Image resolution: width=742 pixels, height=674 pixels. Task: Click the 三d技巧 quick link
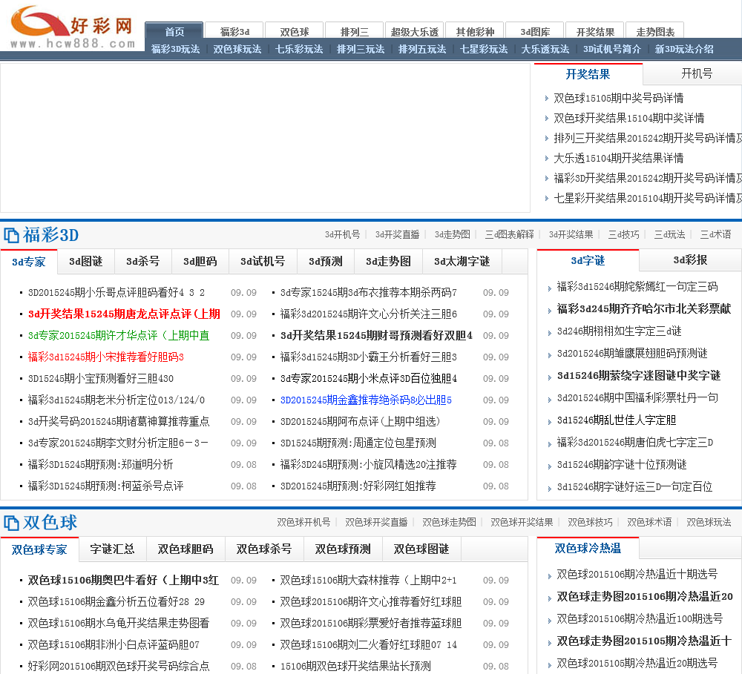coord(623,234)
